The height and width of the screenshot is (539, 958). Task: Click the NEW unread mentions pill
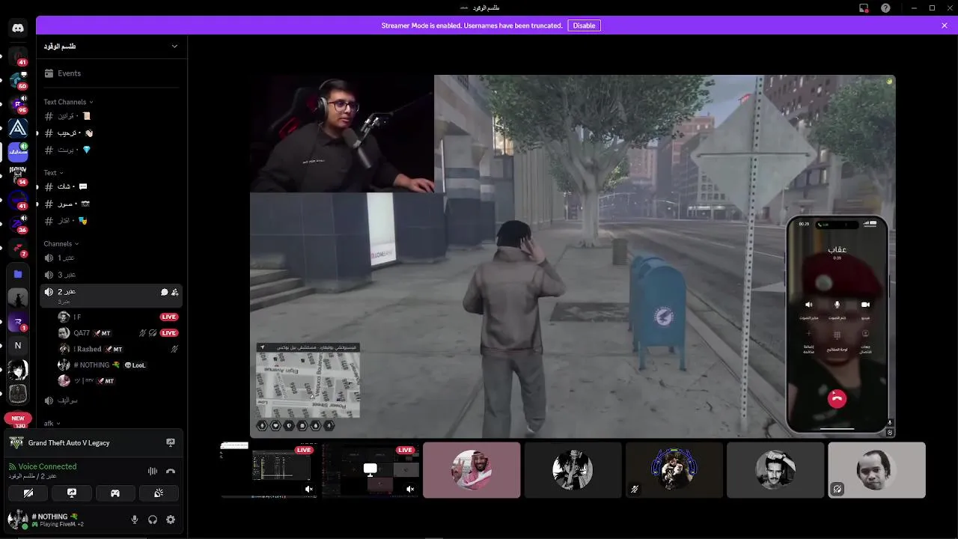coord(18,418)
